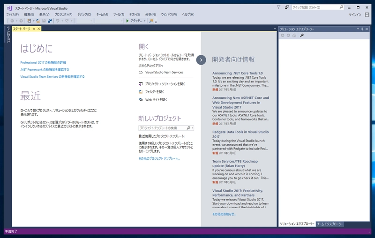Click the Redo toolbar icon
Image resolution: width=375 pixels, height=238 pixels.
pos(67,21)
